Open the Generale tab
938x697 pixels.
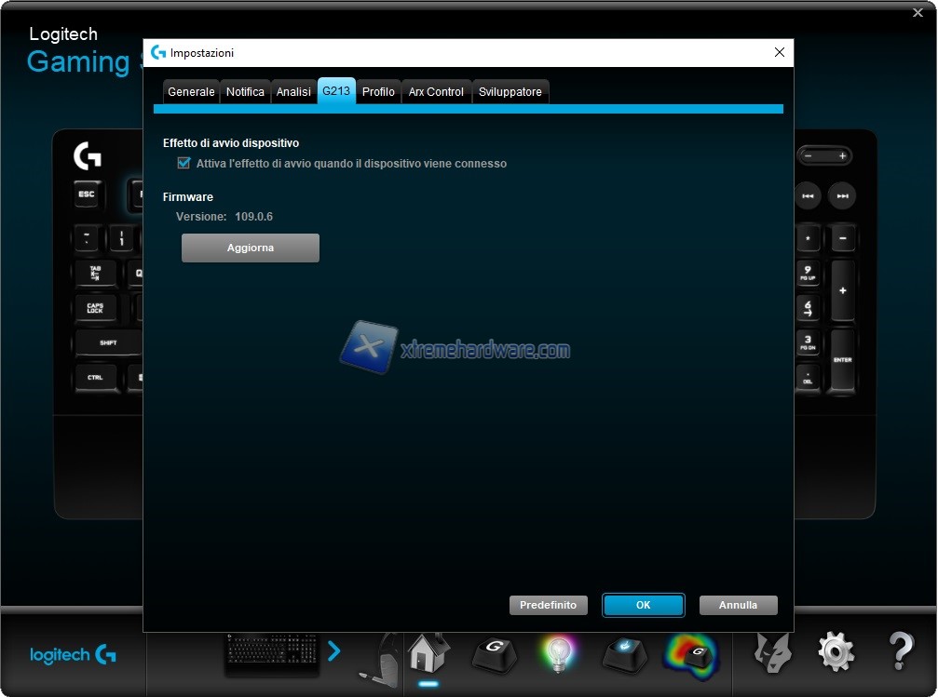(x=191, y=91)
